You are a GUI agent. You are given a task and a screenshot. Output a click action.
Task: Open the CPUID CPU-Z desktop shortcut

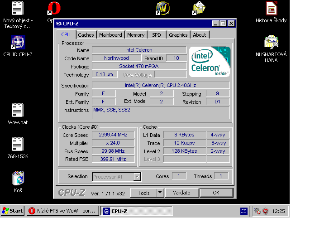tap(18, 42)
